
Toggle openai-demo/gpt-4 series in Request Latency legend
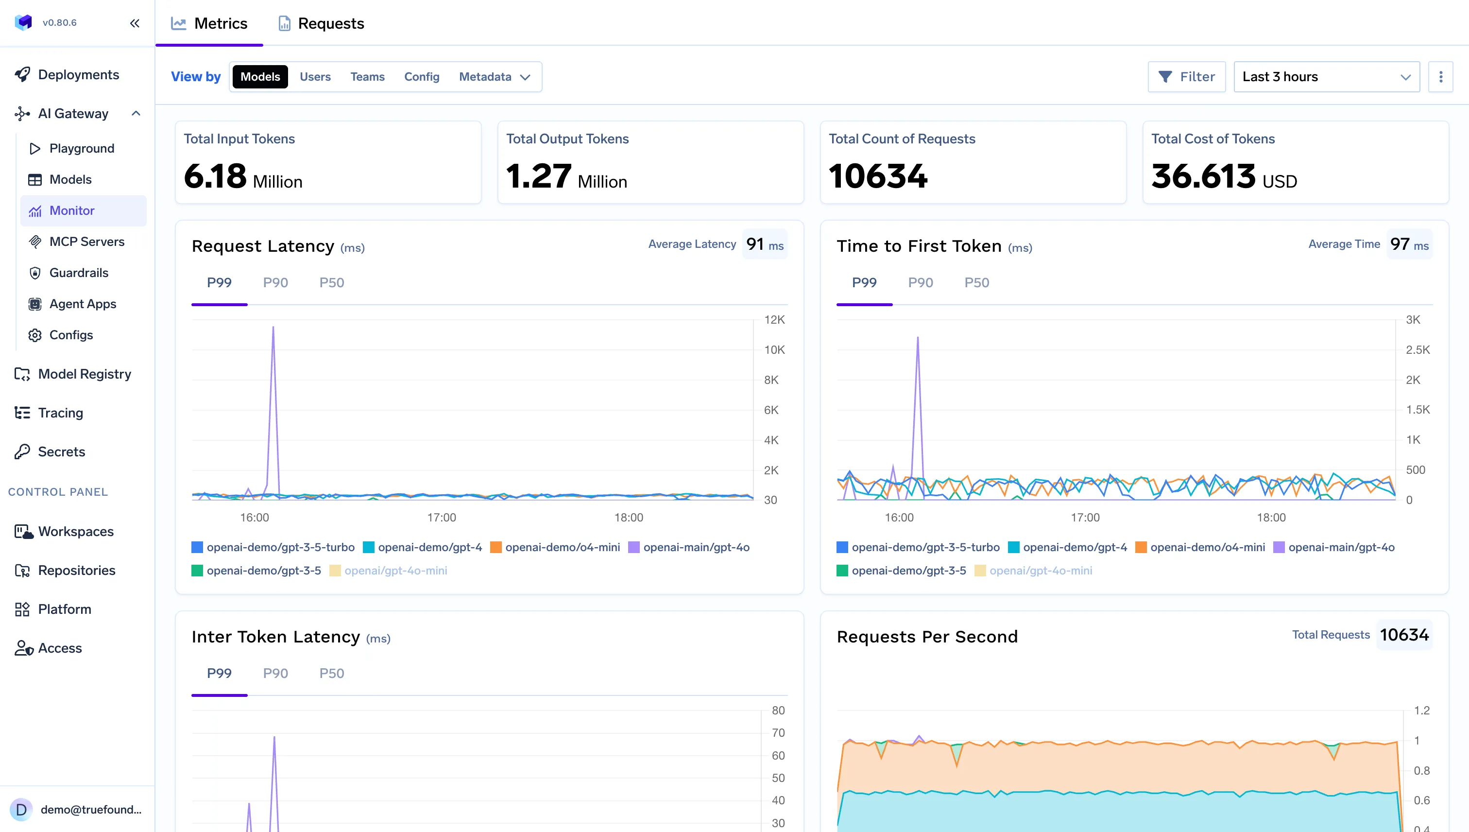tap(429, 547)
